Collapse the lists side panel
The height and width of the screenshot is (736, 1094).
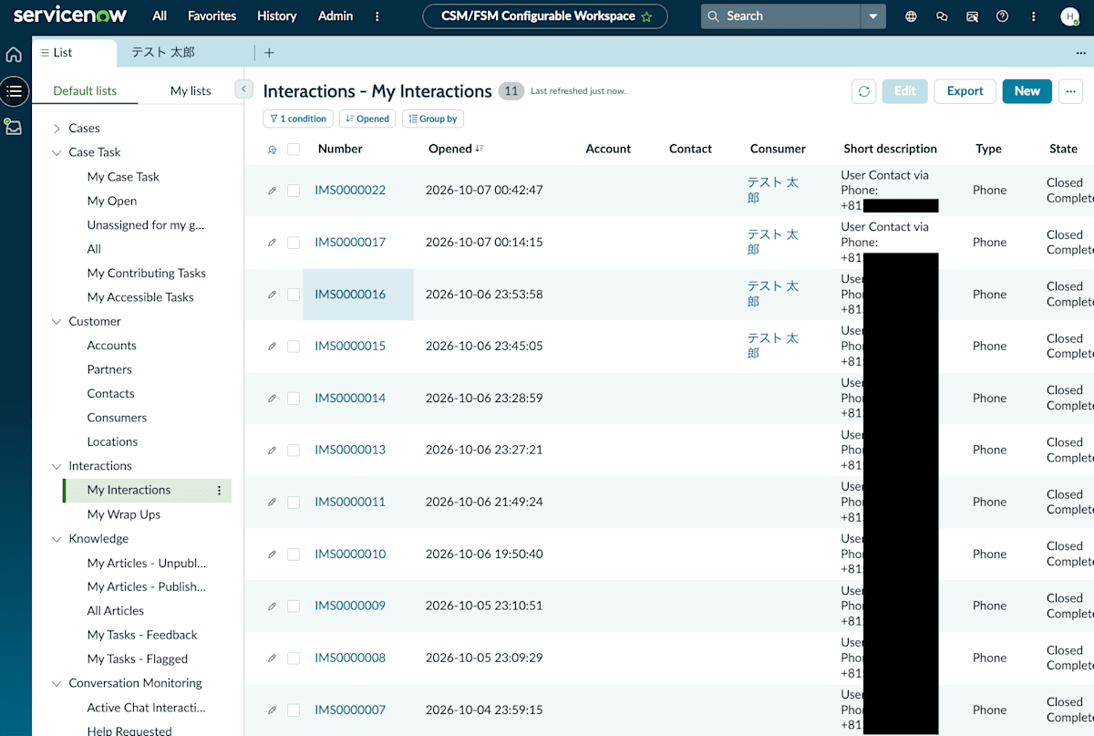coord(243,88)
